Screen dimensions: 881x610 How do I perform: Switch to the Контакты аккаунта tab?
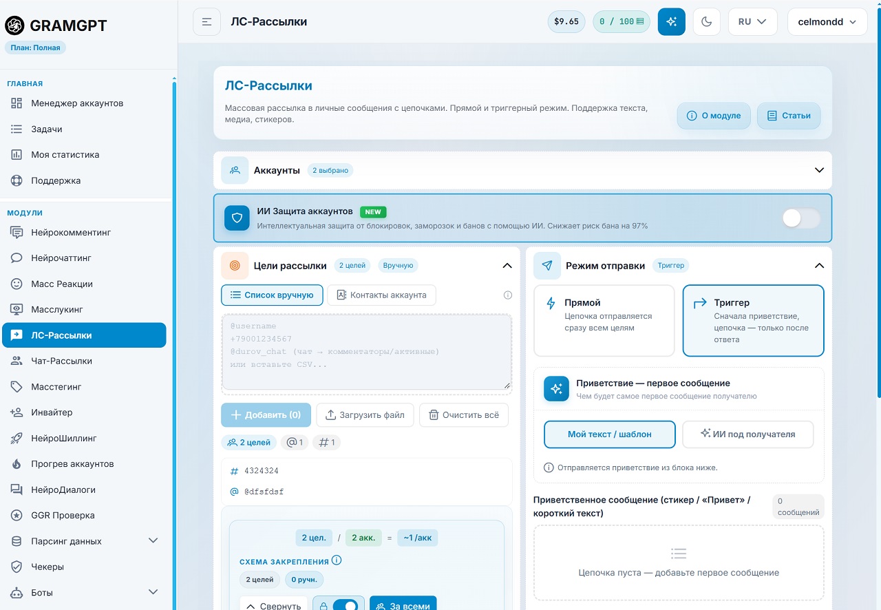point(381,295)
